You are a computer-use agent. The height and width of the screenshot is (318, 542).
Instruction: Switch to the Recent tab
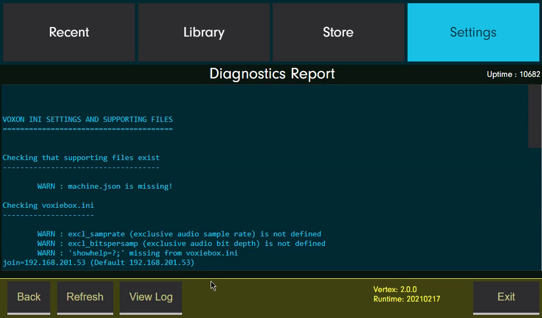click(x=69, y=32)
